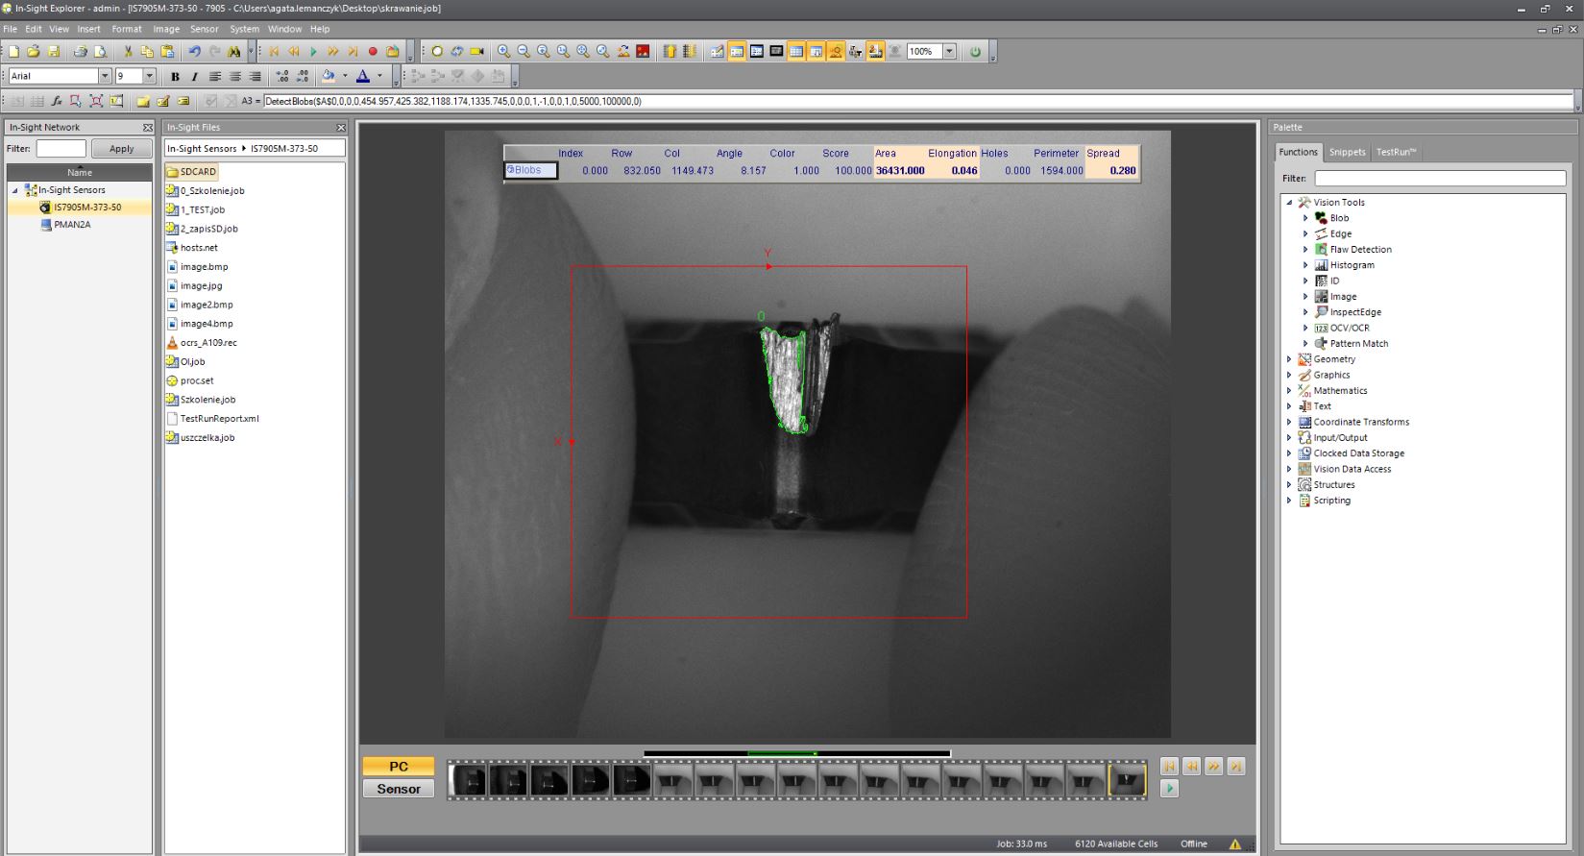Select the PC playback button
Image resolution: width=1584 pixels, height=856 pixels.
(x=399, y=767)
